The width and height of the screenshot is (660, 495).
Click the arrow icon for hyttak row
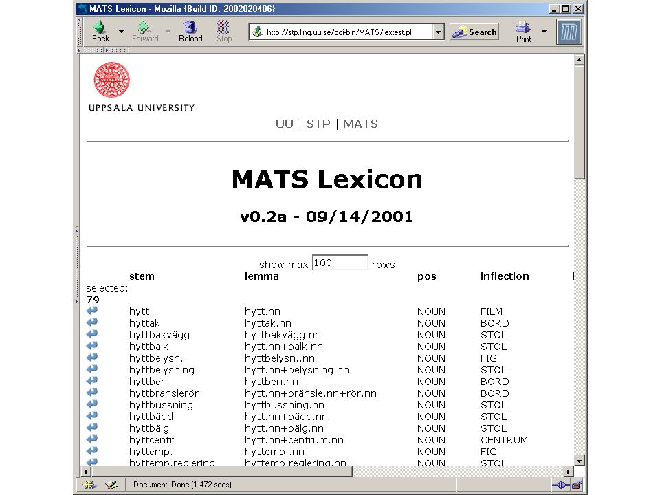click(x=91, y=322)
